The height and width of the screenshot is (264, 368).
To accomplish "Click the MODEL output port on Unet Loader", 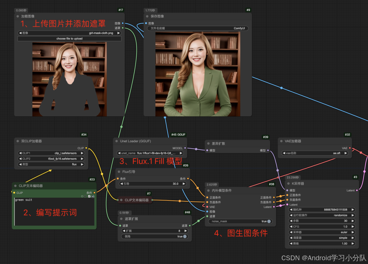I will [x=185, y=148].
